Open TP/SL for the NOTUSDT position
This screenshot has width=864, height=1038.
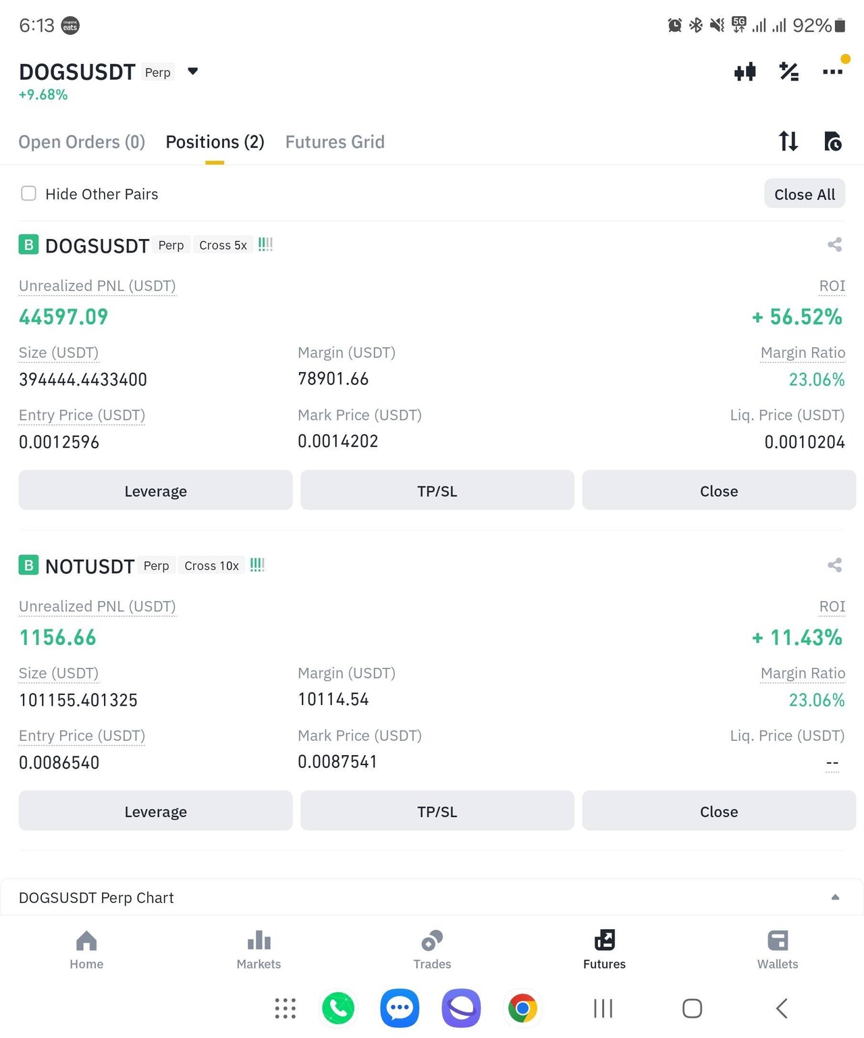point(437,811)
